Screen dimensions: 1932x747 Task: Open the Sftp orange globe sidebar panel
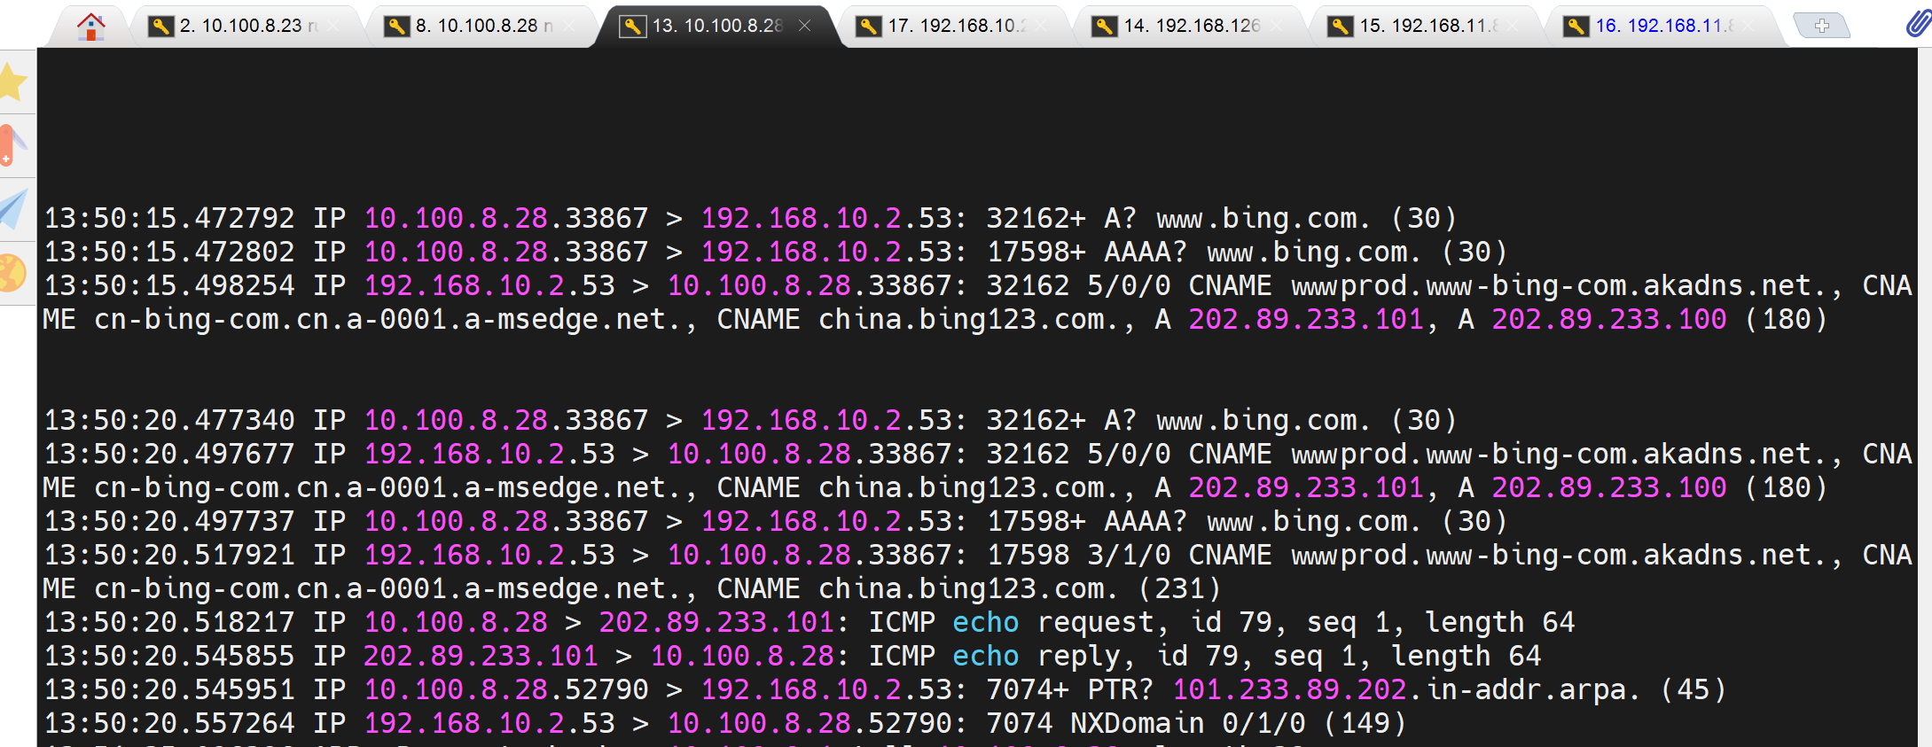point(14,273)
